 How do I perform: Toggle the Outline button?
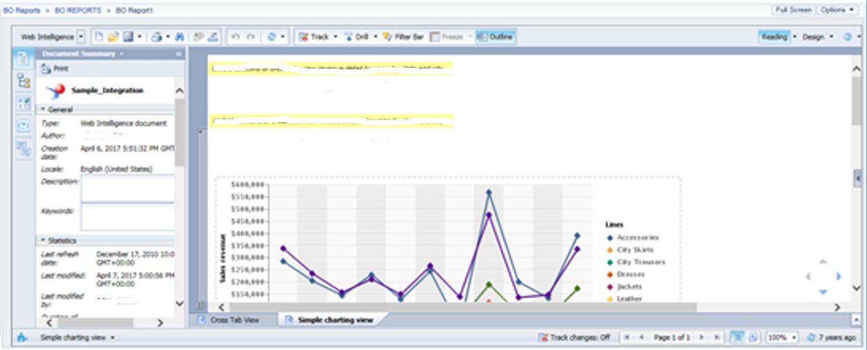(495, 37)
